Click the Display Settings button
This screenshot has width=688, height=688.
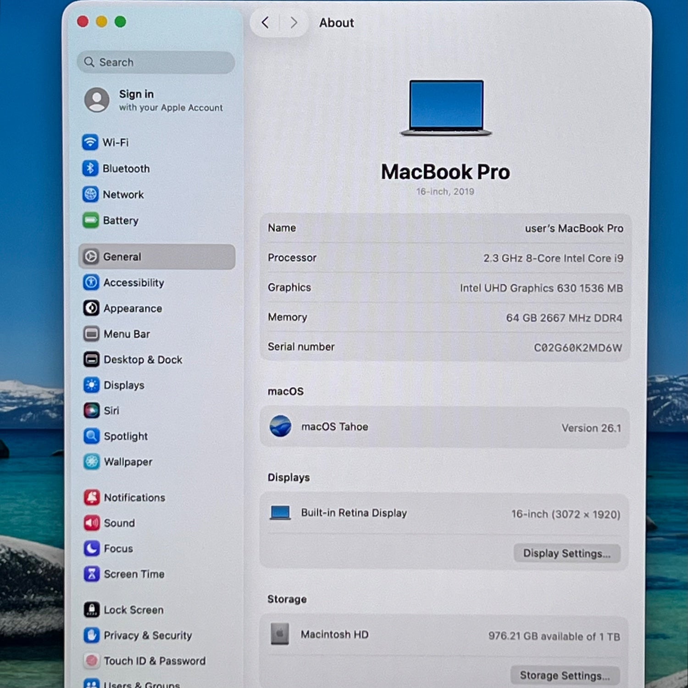pyautogui.click(x=566, y=553)
